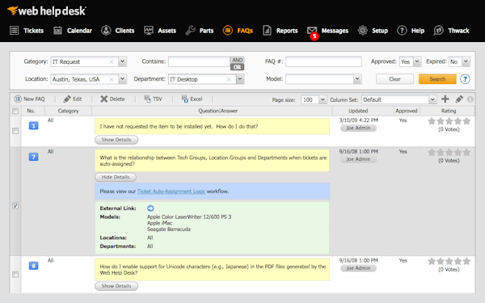Click the Edit toolbar button
The image size is (485, 303).
[x=73, y=99]
